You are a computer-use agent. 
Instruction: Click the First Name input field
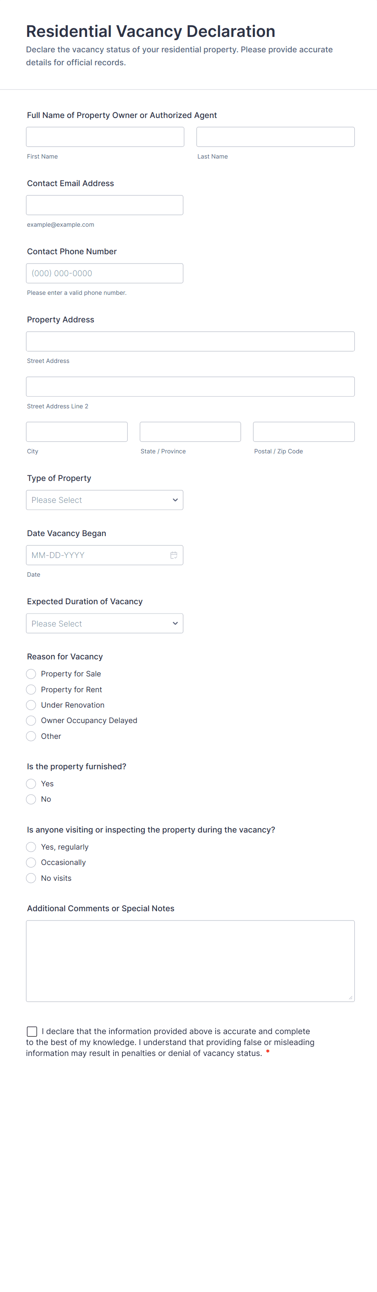coord(105,137)
